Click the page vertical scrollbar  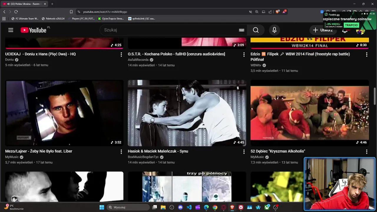[375, 96]
